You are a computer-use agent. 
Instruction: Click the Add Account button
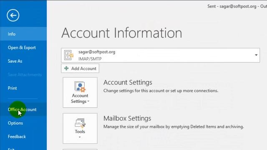80,68
